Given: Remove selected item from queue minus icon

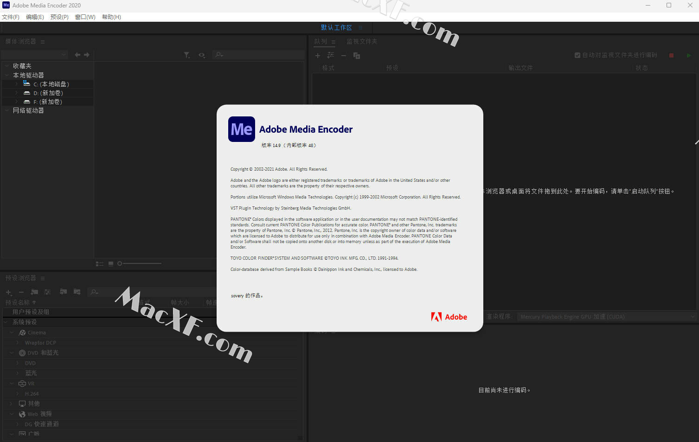Looking at the screenshot, I should (344, 56).
